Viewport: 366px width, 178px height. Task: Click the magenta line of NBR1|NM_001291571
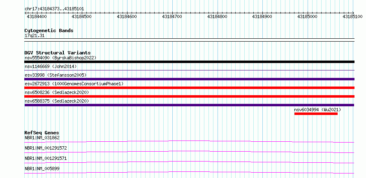[x=189, y=162]
